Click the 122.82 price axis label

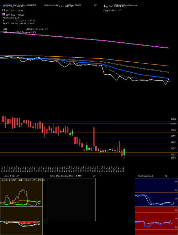[174, 130]
